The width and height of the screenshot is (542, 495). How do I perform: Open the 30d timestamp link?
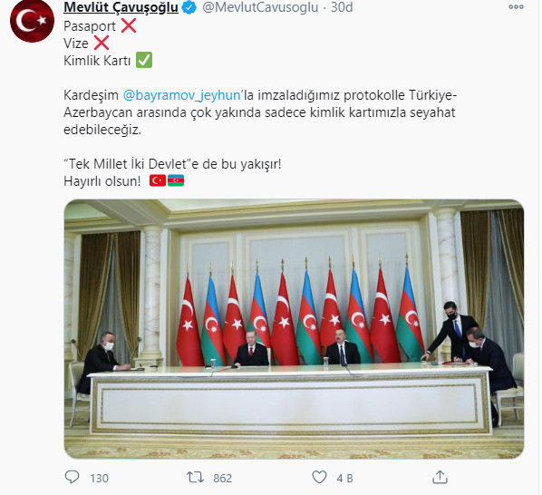[x=342, y=7]
